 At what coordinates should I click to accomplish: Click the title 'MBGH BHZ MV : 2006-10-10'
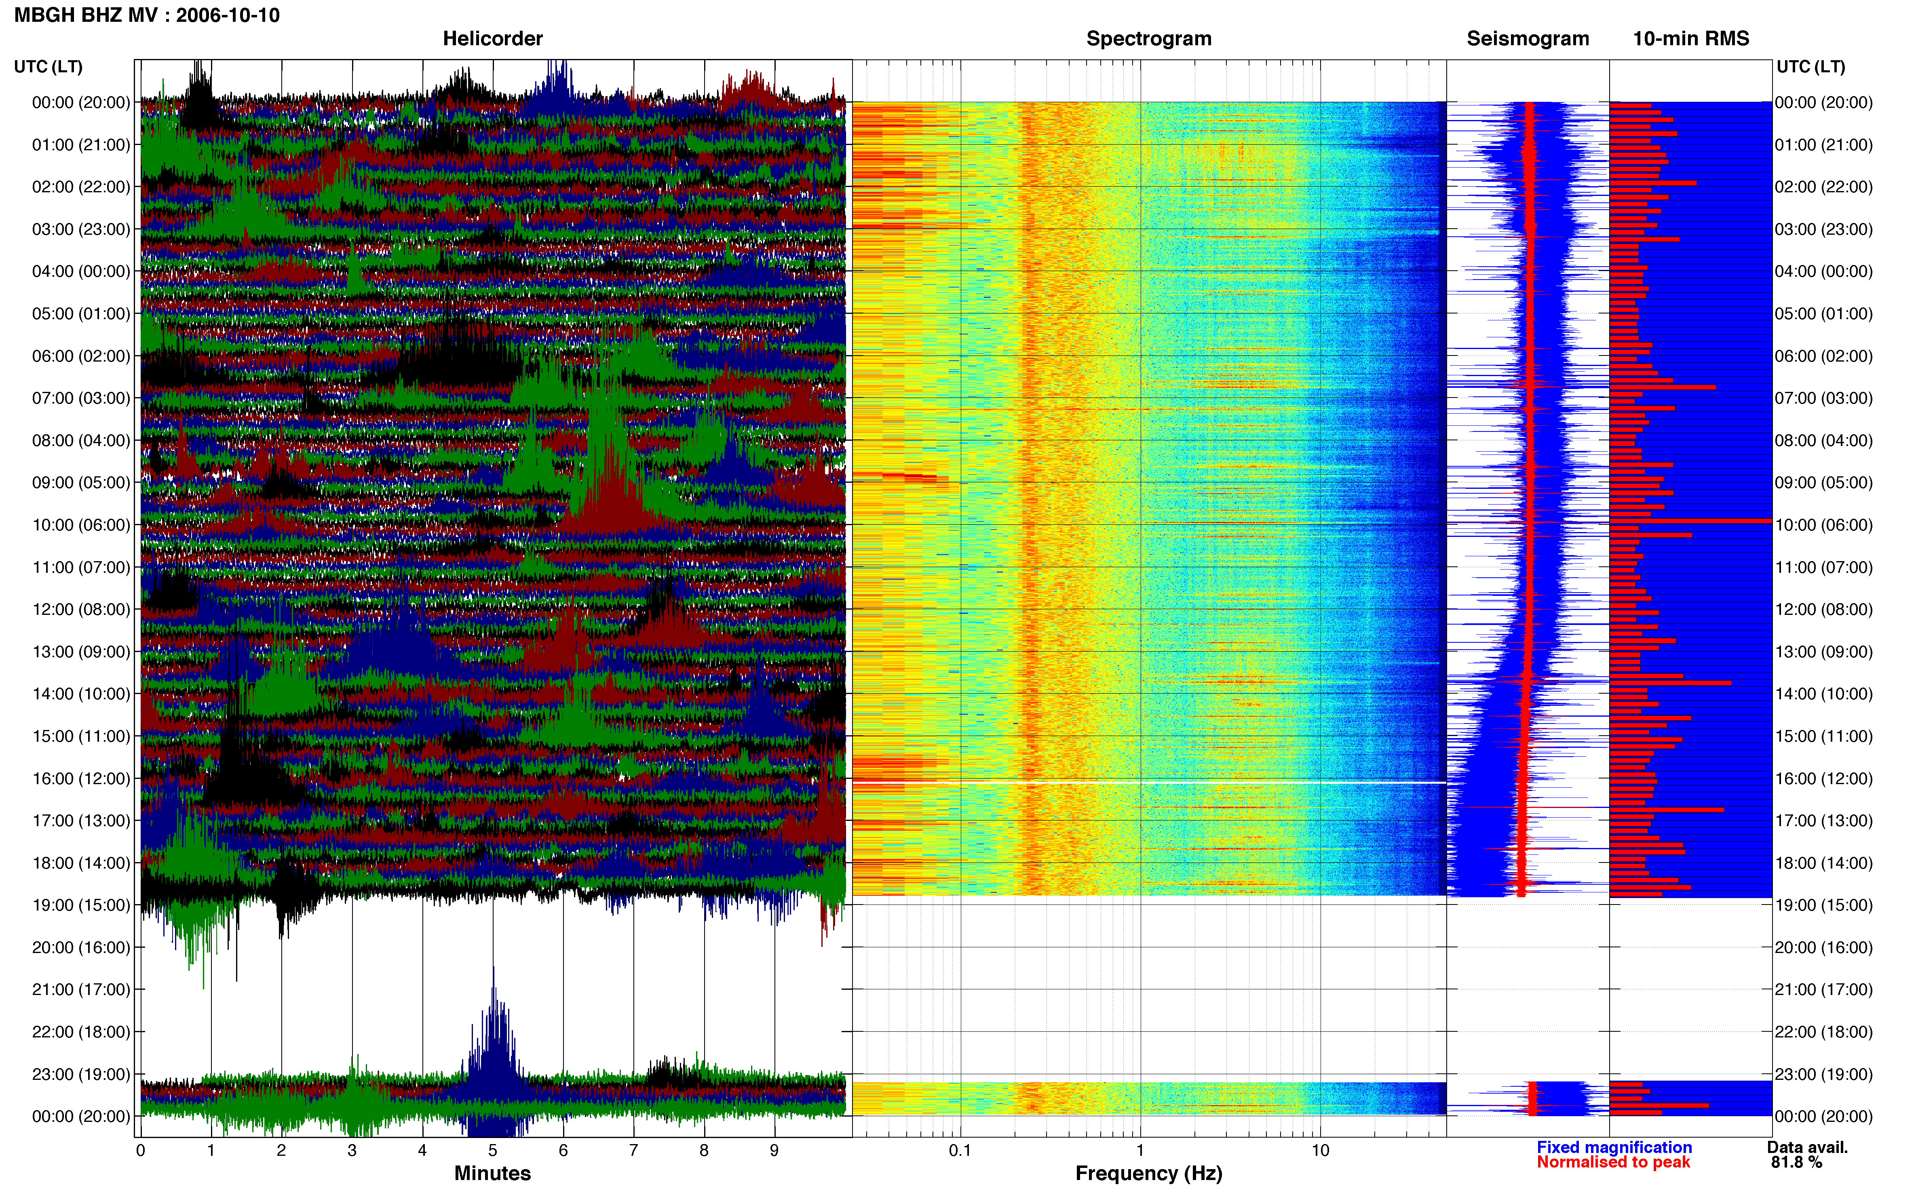[x=147, y=15]
